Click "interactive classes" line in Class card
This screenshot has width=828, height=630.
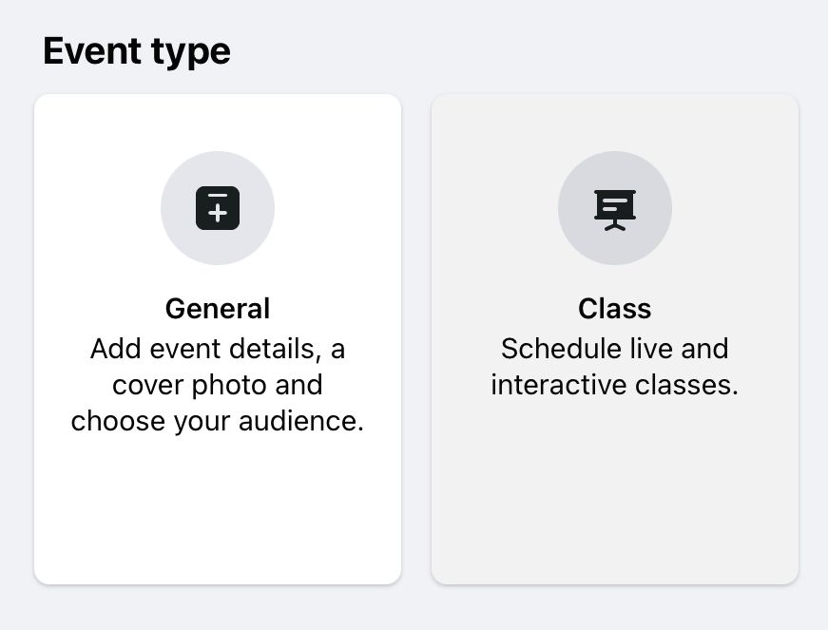click(614, 386)
